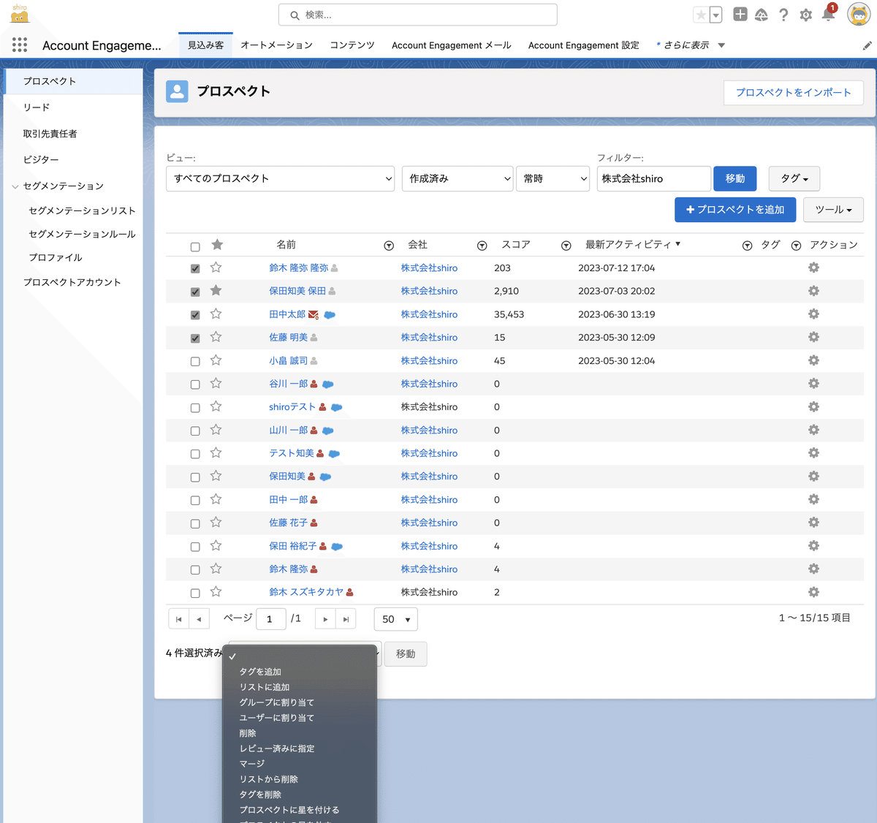Image resolution: width=877 pixels, height=823 pixels.
Task: Go to the first page arrow
Action: click(x=178, y=619)
